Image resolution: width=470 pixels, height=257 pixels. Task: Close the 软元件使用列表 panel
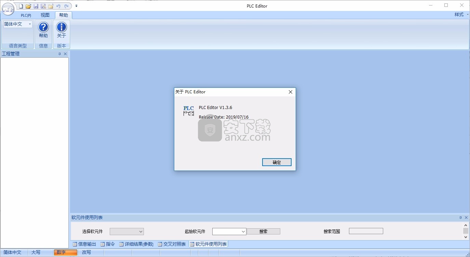466,218
